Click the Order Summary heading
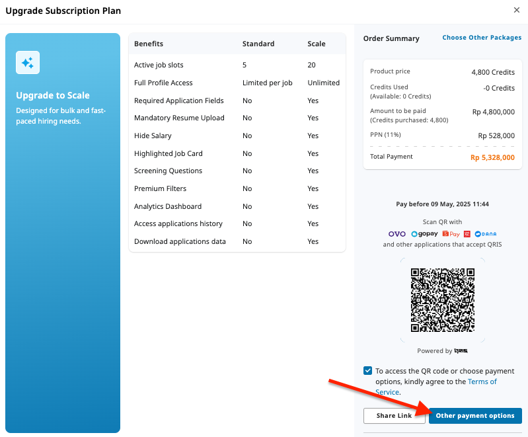The height and width of the screenshot is (437, 528). [x=391, y=38]
